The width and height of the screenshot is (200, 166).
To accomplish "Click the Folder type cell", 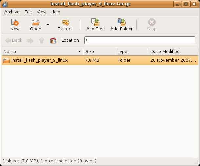I will pos(124,60).
